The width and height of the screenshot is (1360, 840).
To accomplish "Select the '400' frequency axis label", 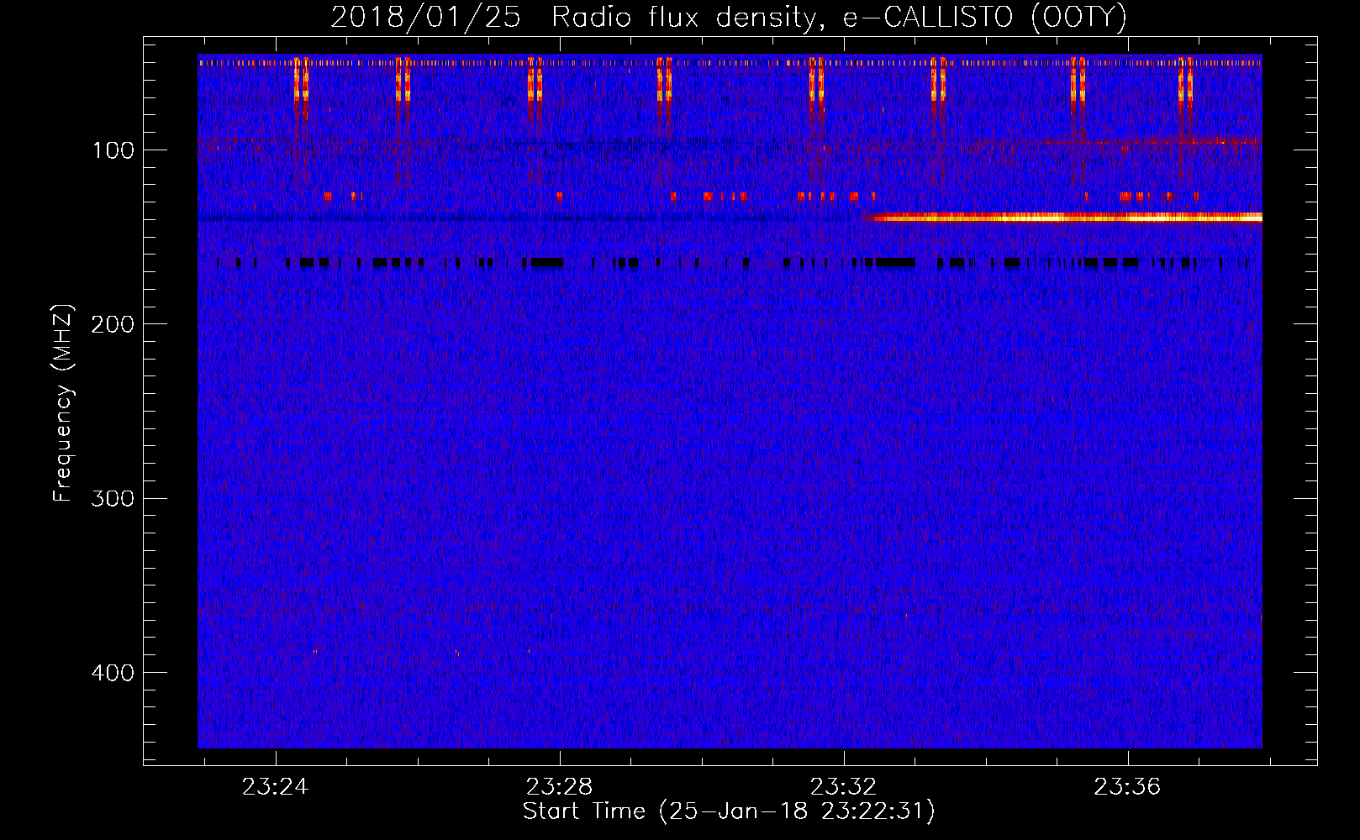I will click(x=113, y=674).
